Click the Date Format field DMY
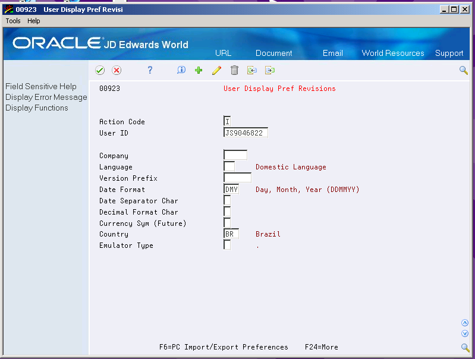The image size is (475, 359). [231, 189]
